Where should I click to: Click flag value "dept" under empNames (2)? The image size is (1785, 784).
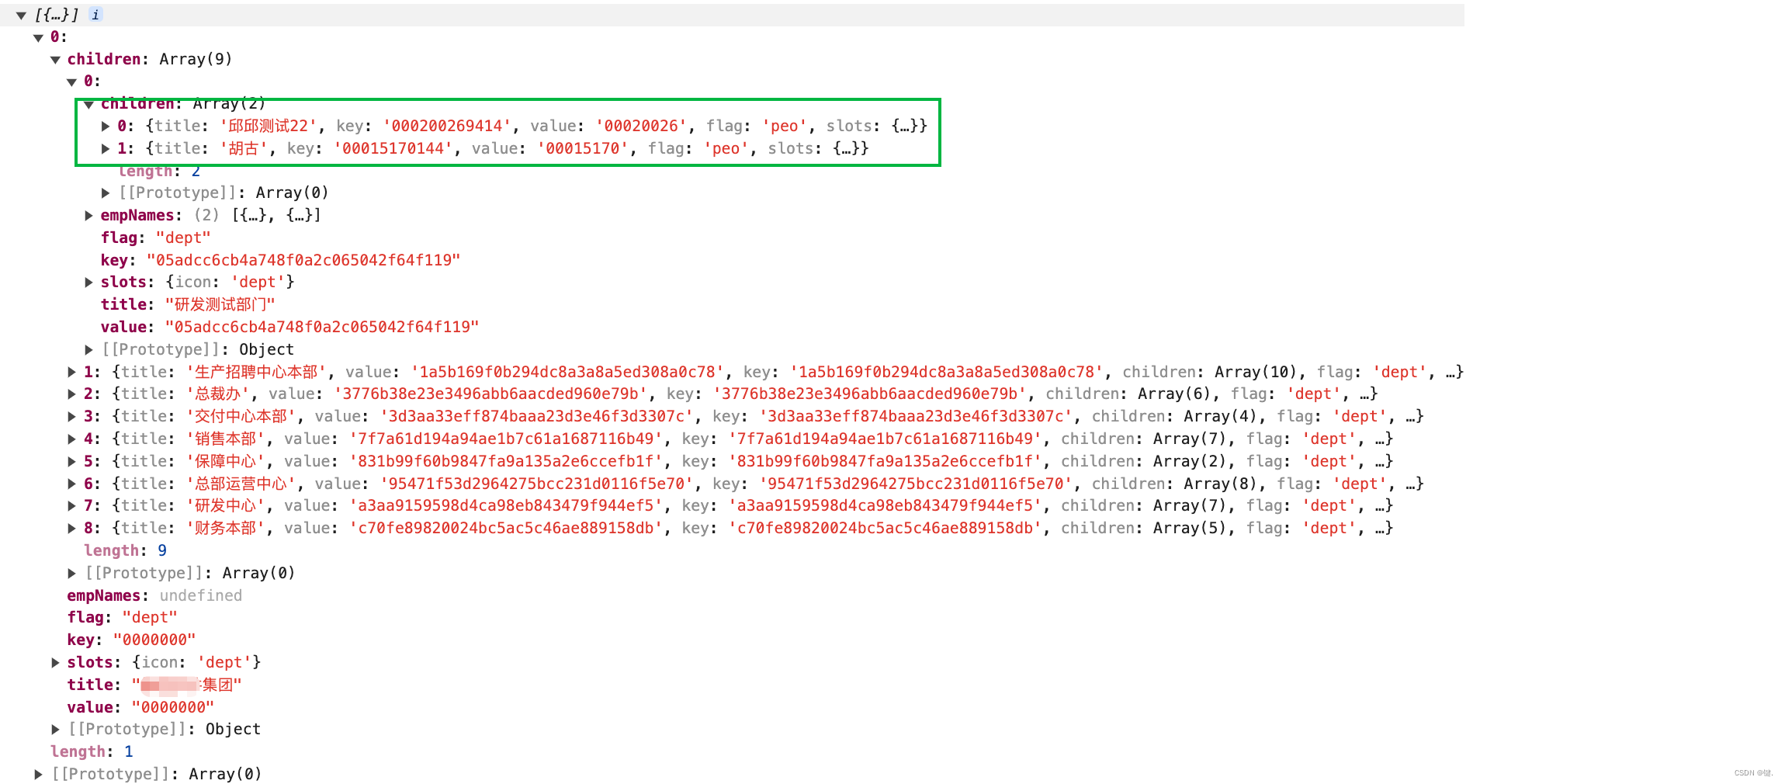(x=183, y=238)
